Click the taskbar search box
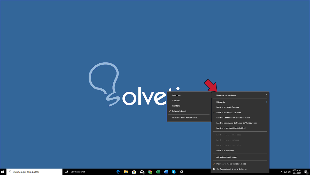The width and height of the screenshot is (310, 175). point(34,172)
